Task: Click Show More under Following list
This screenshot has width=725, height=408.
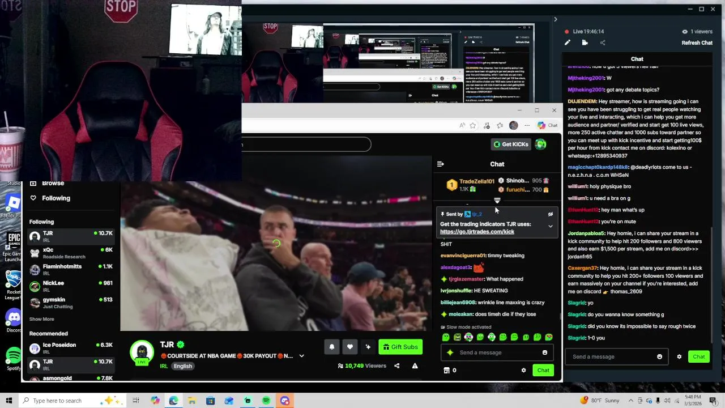Action: pyautogui.click(x=42, y=319)
